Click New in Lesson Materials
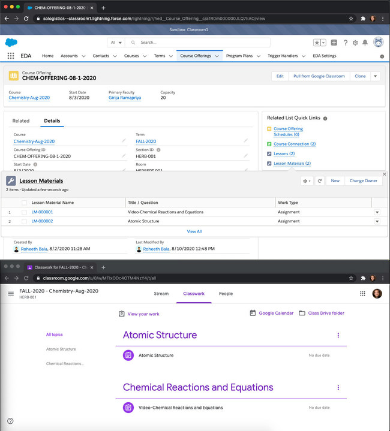 tap(335, 181)
